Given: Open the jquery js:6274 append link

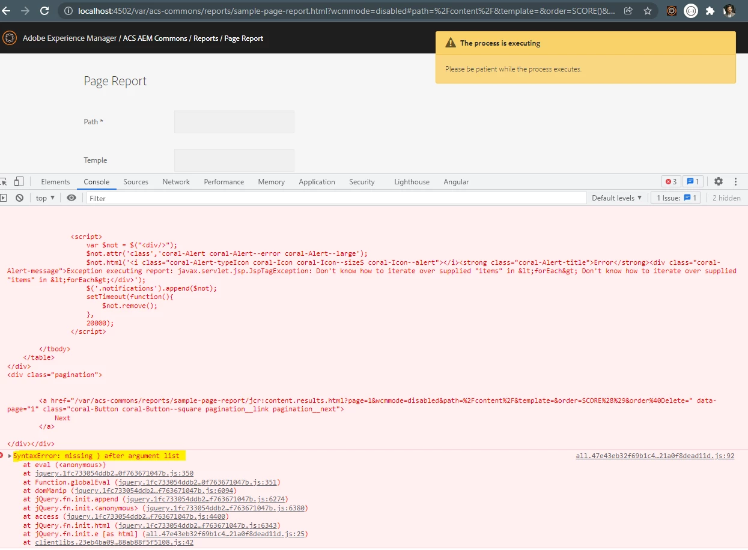Looking at the screenshot, I should click(x=205, y=499).
